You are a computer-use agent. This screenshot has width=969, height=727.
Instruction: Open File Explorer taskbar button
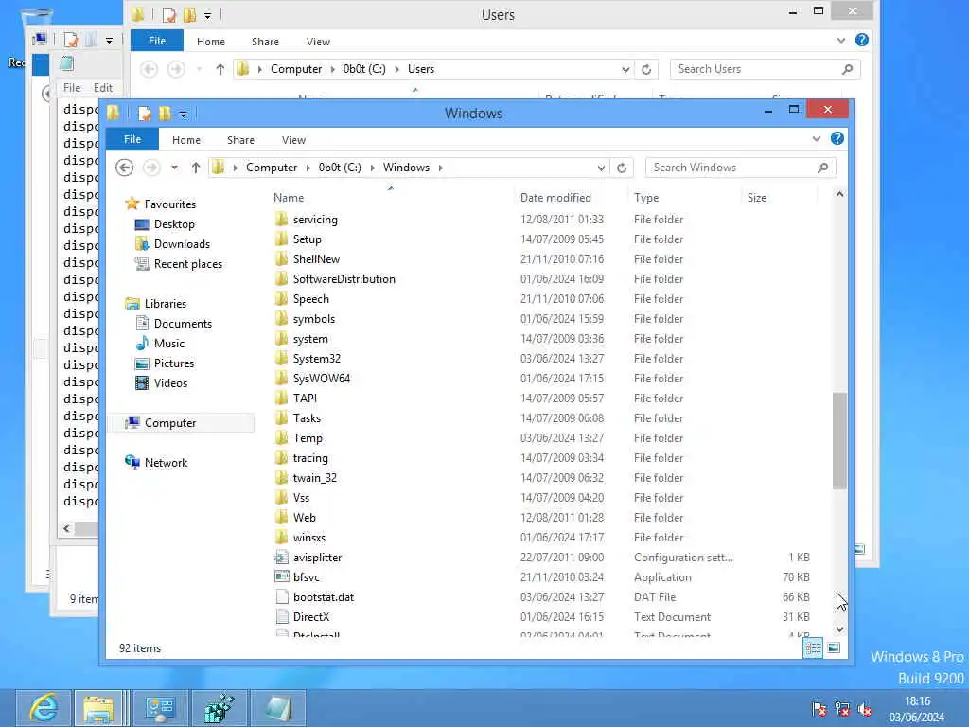point(98,708)
